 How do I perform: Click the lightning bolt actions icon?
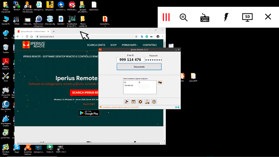click(226, 17)
